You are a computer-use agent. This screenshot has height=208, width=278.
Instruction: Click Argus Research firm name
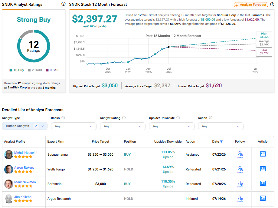[59, 199]
